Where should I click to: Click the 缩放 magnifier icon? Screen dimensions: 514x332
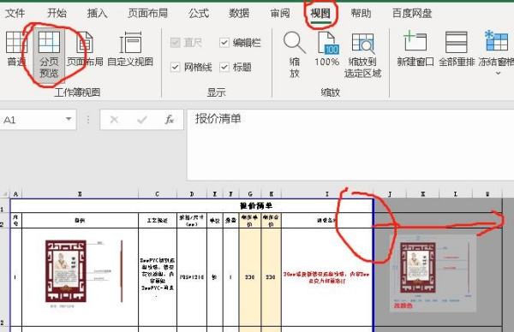coord(295,55)
